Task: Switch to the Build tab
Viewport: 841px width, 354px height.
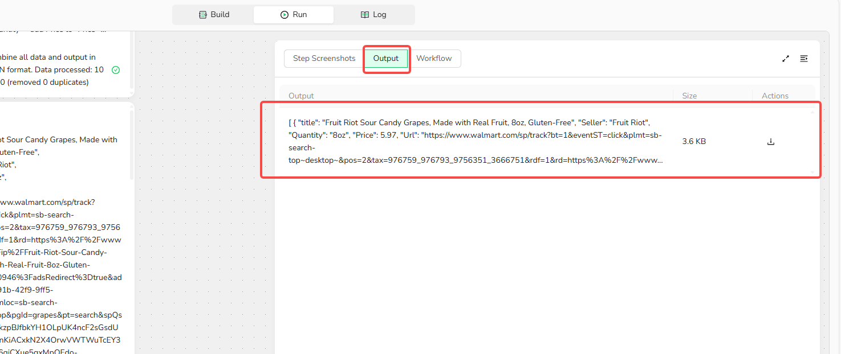Action: [x=214, y=15]
